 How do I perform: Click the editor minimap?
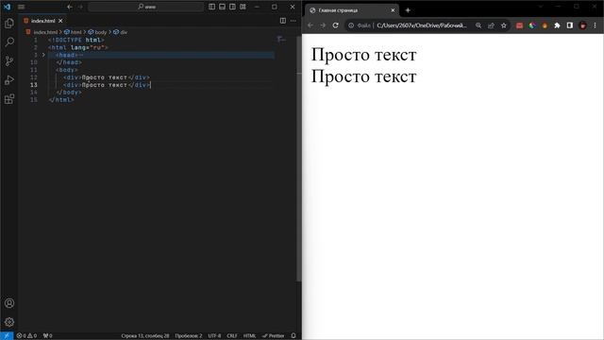click(281, 40)
